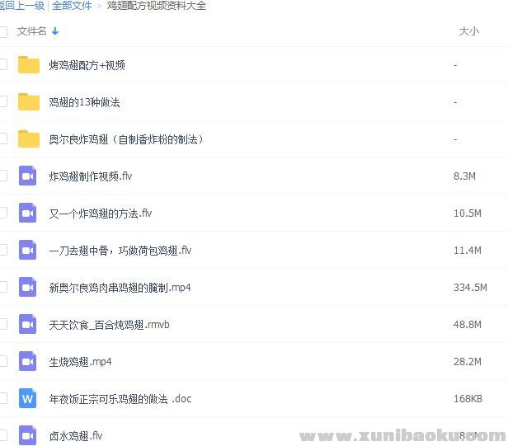
Task: Click video icon for 炸鸡翅制作视频.flv
Action: coord(29,176)
